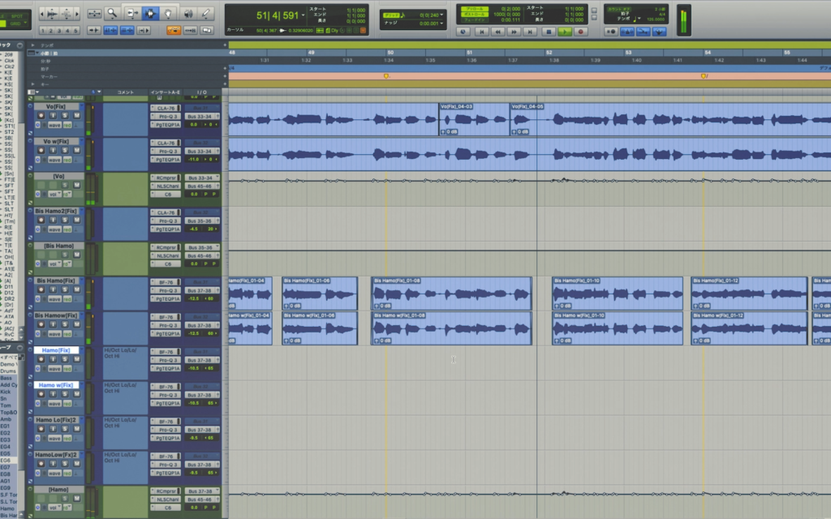The height and width of the screenshot is (519, 831).
Task: Open the Vo[Fix] track view selector (wave)
Action: 55,126
